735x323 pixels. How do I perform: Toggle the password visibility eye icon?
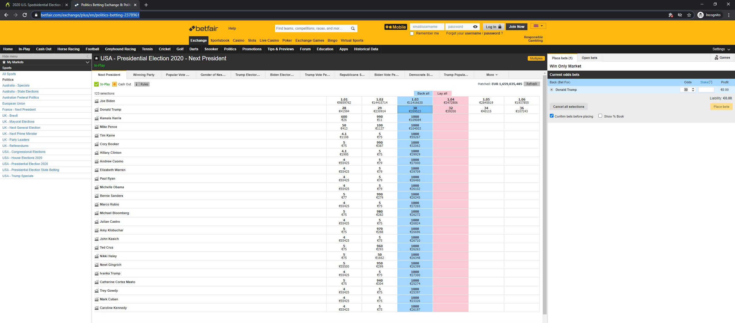coord(475,27)
